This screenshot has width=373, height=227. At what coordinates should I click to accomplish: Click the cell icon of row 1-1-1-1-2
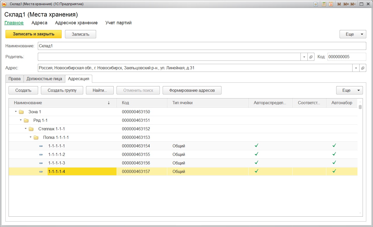pos(41,155)
